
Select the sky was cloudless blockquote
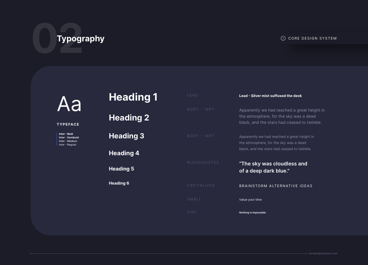273,167
